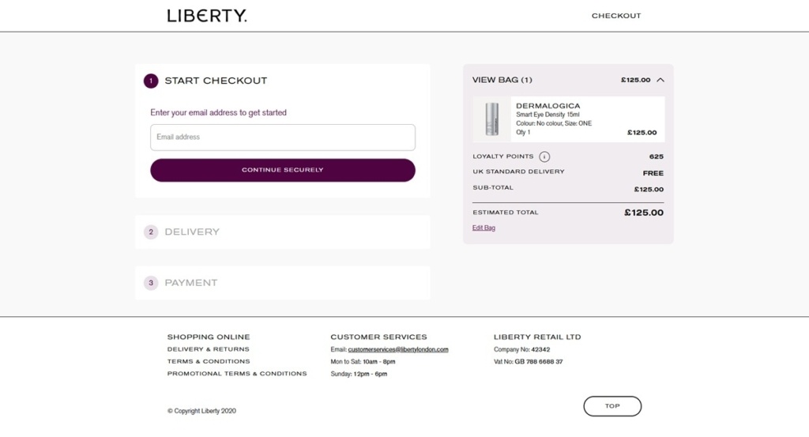Click the Dermalogica product name
The width and height of the screenshot is (809, 437).
[548, 106]
